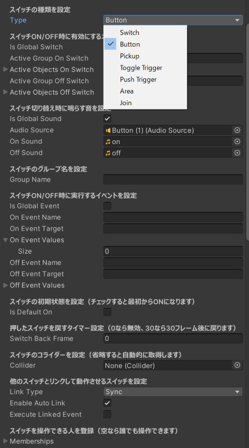Select Area from the Type menu
The width and height of the screenshot is (249, 448).
click(x=145, y=91)
